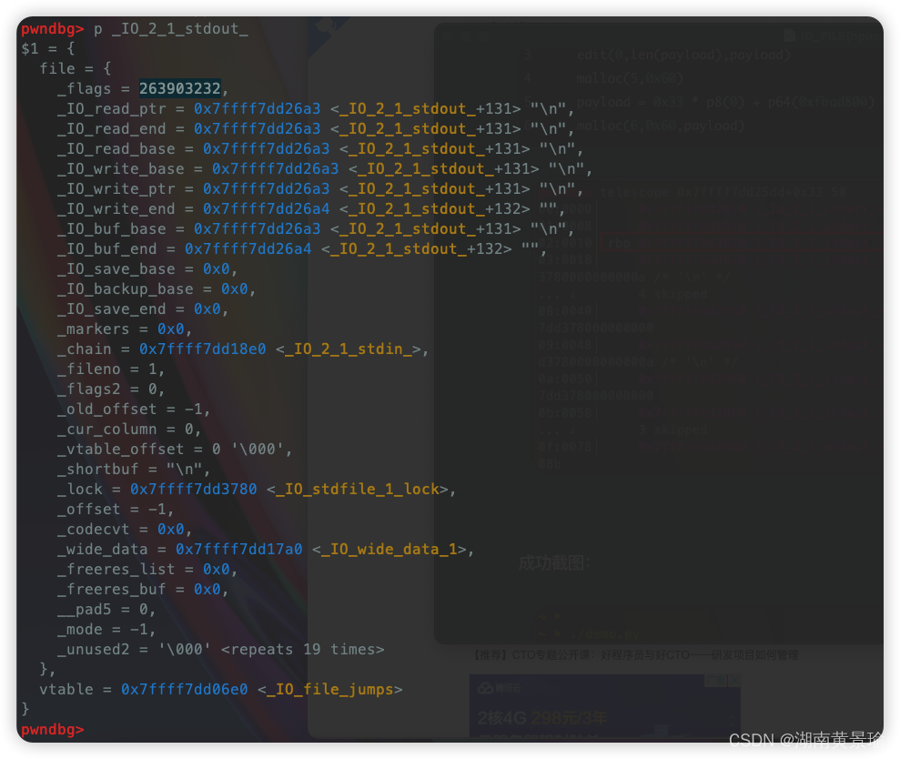Click the _chain address 0x7ffff7dd18e0
Screen dimensions: 900x759
pyautogui.click(x=203, y=349)
